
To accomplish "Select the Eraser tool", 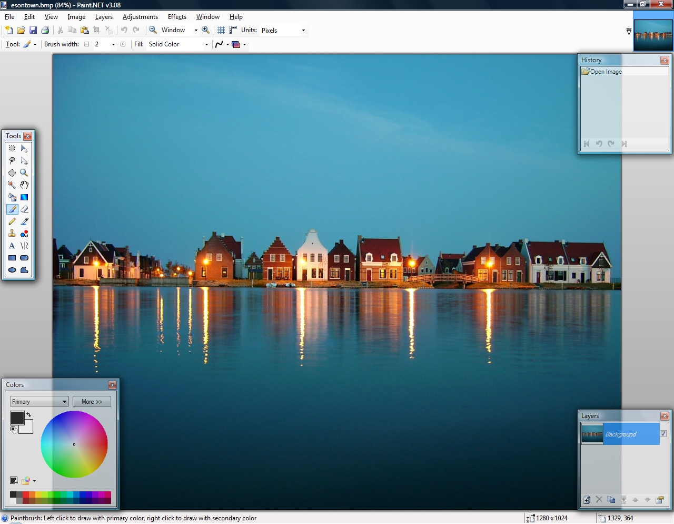I will [24, 209].
